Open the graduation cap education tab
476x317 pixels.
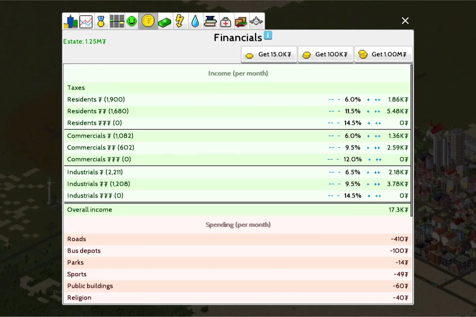point(210,21)
